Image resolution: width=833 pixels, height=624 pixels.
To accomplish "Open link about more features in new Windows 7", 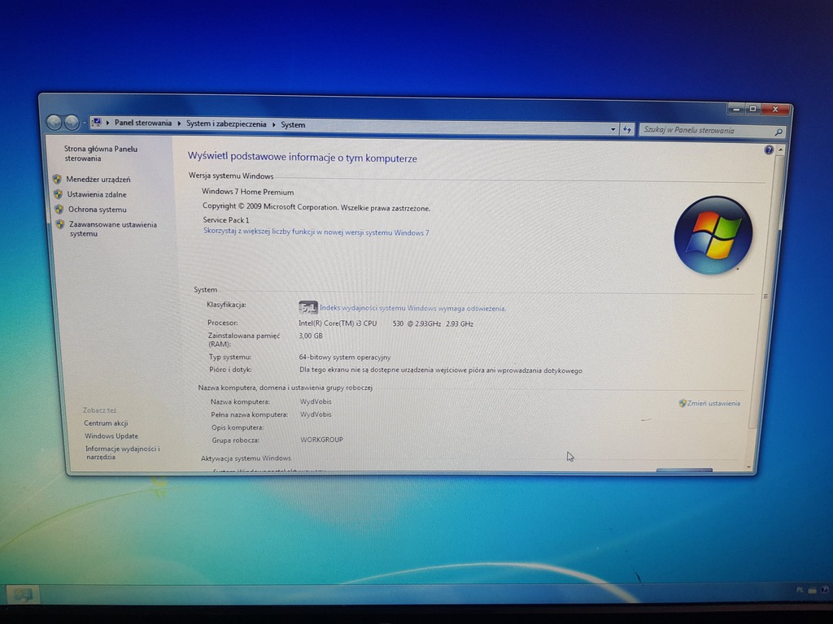I will [316, 232].
